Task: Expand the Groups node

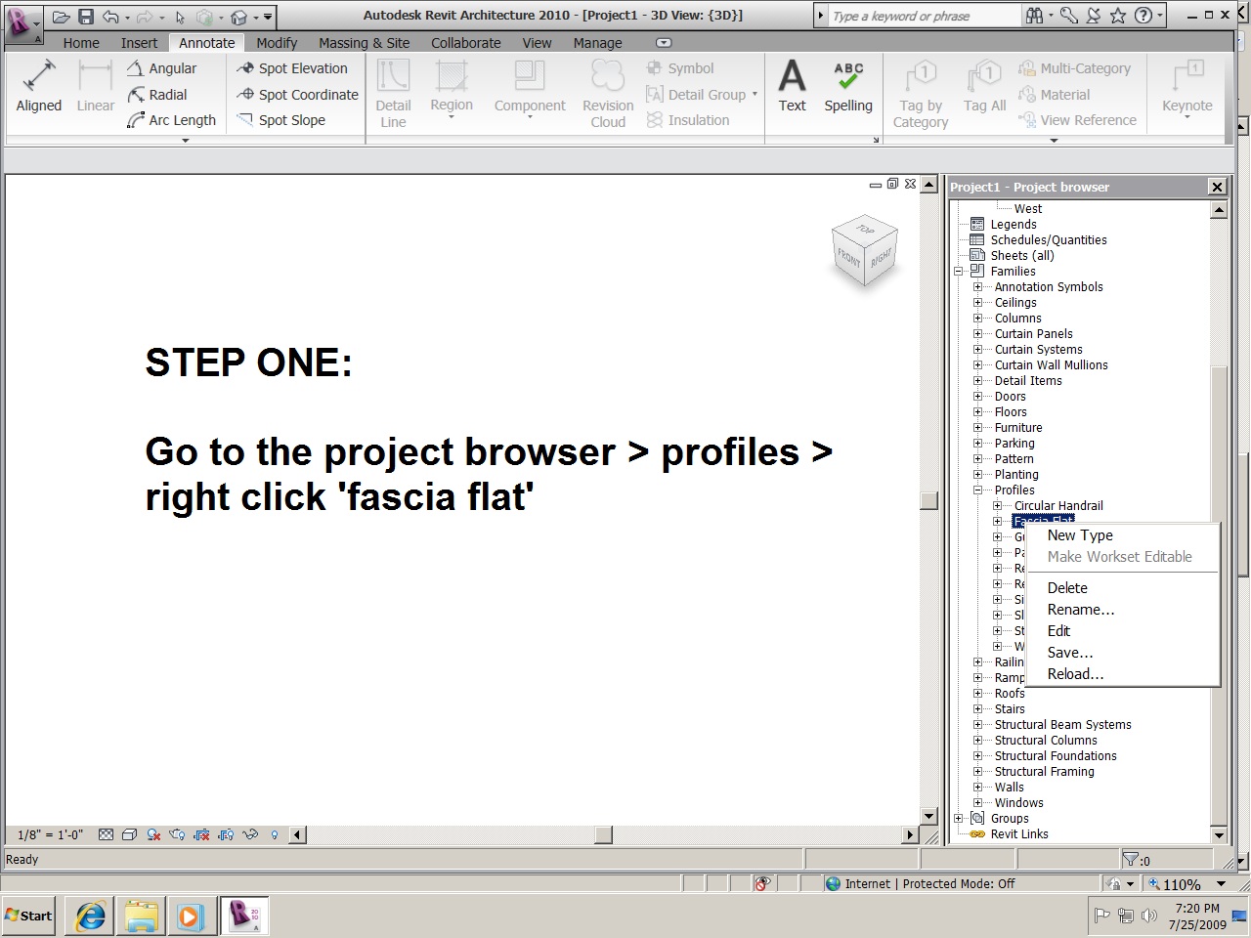Action: (959, 819)
